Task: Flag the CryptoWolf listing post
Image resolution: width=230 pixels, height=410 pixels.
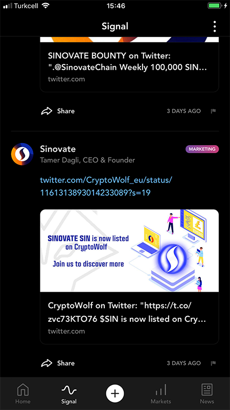Action: tap(213, 363)
